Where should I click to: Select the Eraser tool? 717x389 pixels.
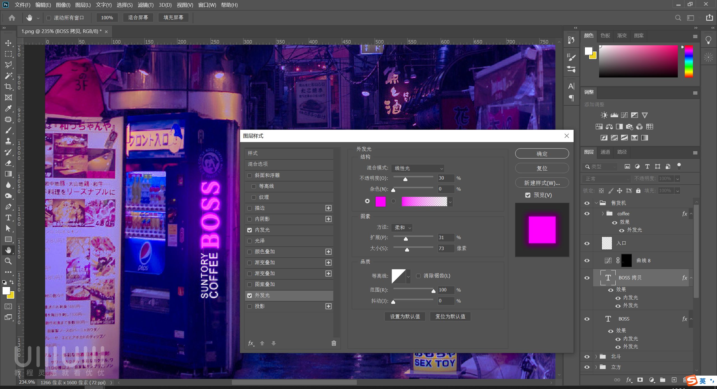point(8,163)
